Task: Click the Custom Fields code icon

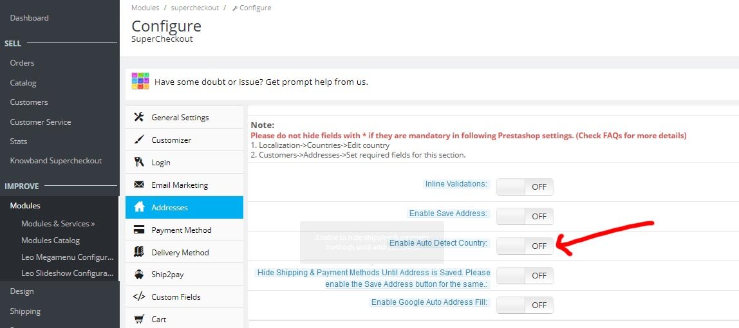Action: tap(138, 297)
